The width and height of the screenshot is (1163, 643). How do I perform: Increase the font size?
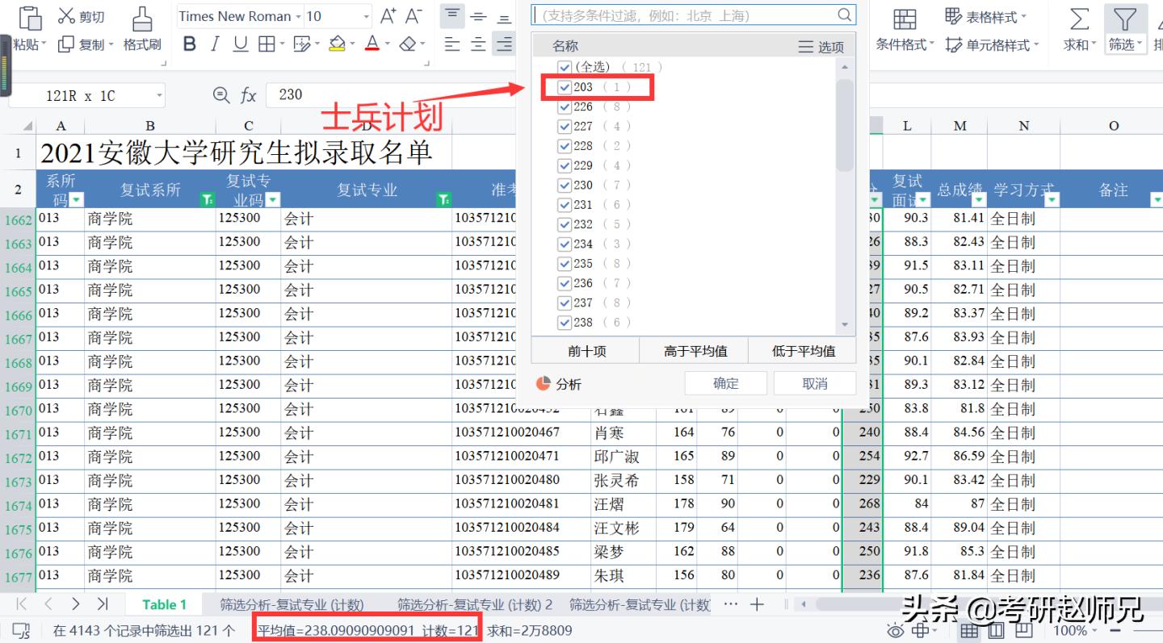pyautogui.click(x=388, y=16)
